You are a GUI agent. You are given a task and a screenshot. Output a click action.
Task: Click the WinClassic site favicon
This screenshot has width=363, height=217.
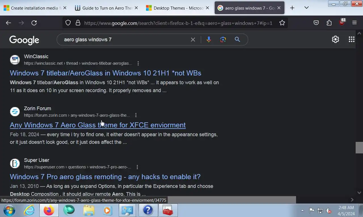click(15, 60)
